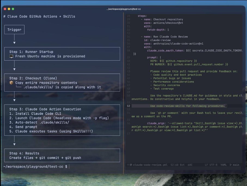Screen dimensions: 247x186
Task: Click '5. Claude executes tasks (using Skills!!!)'
Action: (x=51, y=131)
